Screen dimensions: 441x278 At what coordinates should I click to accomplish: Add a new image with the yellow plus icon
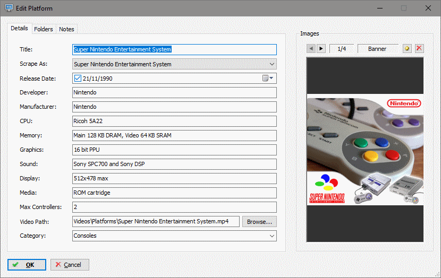pyautogui.click(x=407, y=49)
